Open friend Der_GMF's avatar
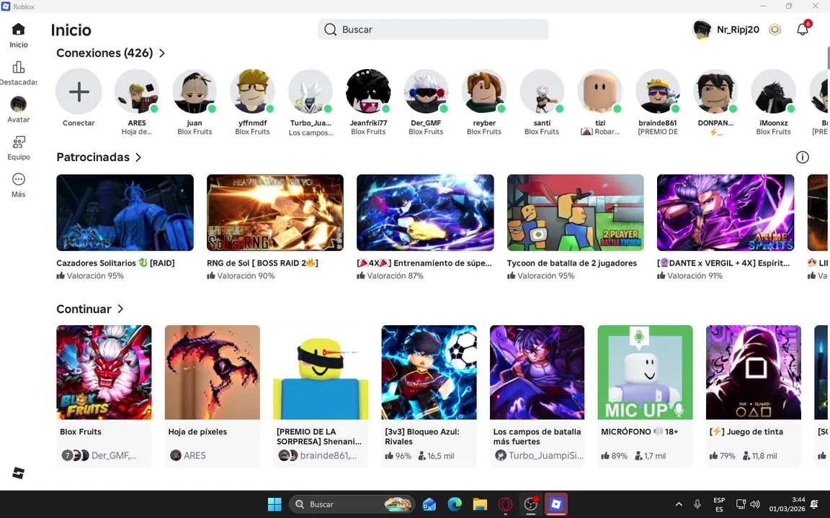The height and width of the screenshot is (518, 830). pos(426,91)
